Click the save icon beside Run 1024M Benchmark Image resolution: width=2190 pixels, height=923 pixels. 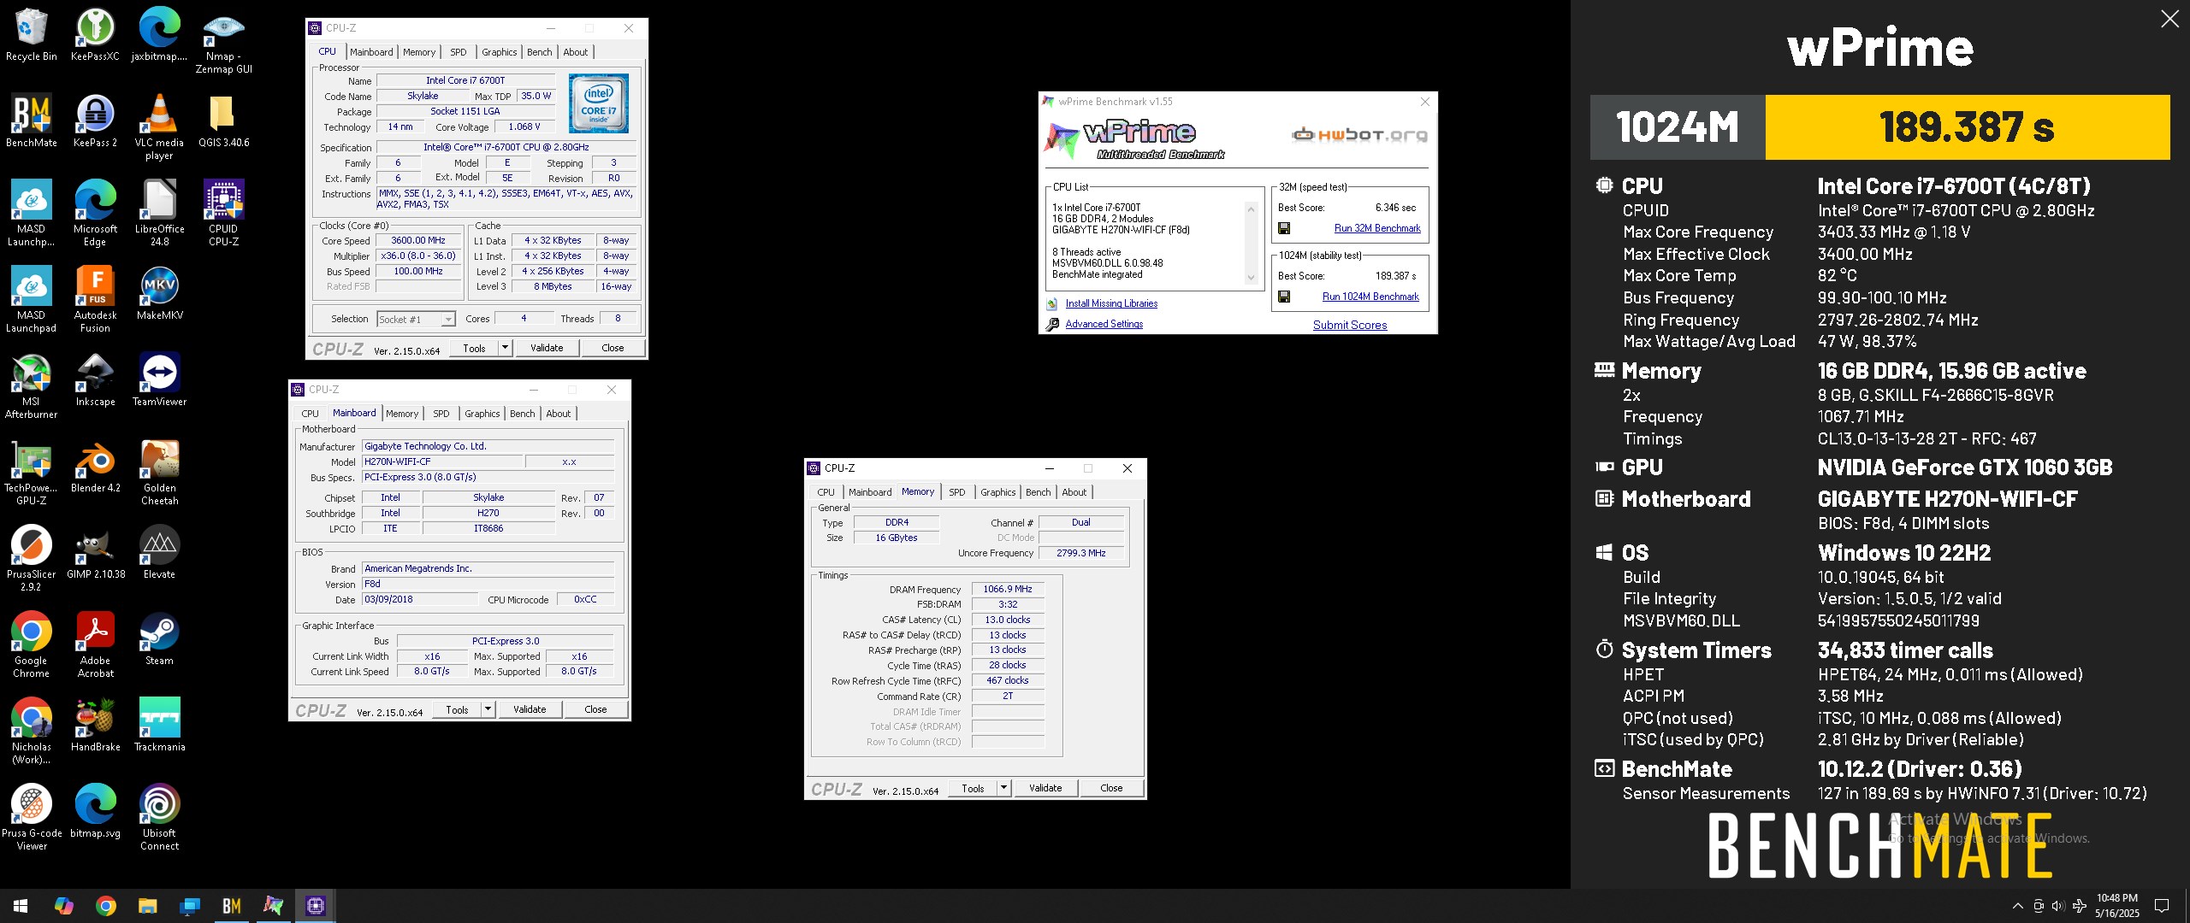click(x=1284, y=297)
